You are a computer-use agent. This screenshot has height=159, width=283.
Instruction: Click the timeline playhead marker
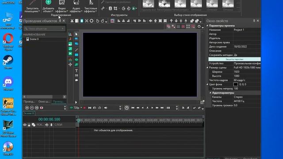[x=79, y=120]
